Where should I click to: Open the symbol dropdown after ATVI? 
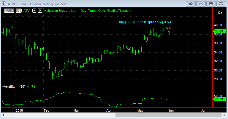(34, 11)
